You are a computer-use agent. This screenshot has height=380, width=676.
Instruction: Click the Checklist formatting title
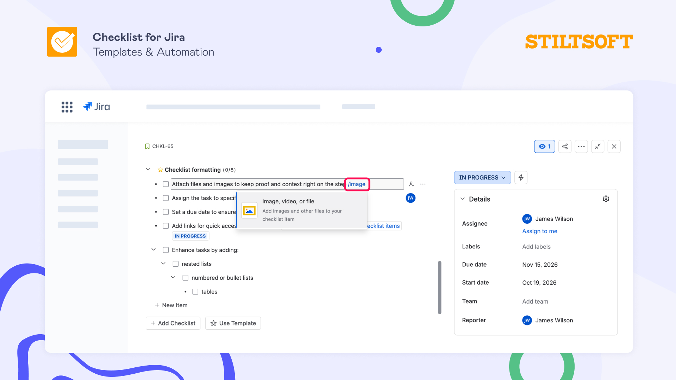193,170
